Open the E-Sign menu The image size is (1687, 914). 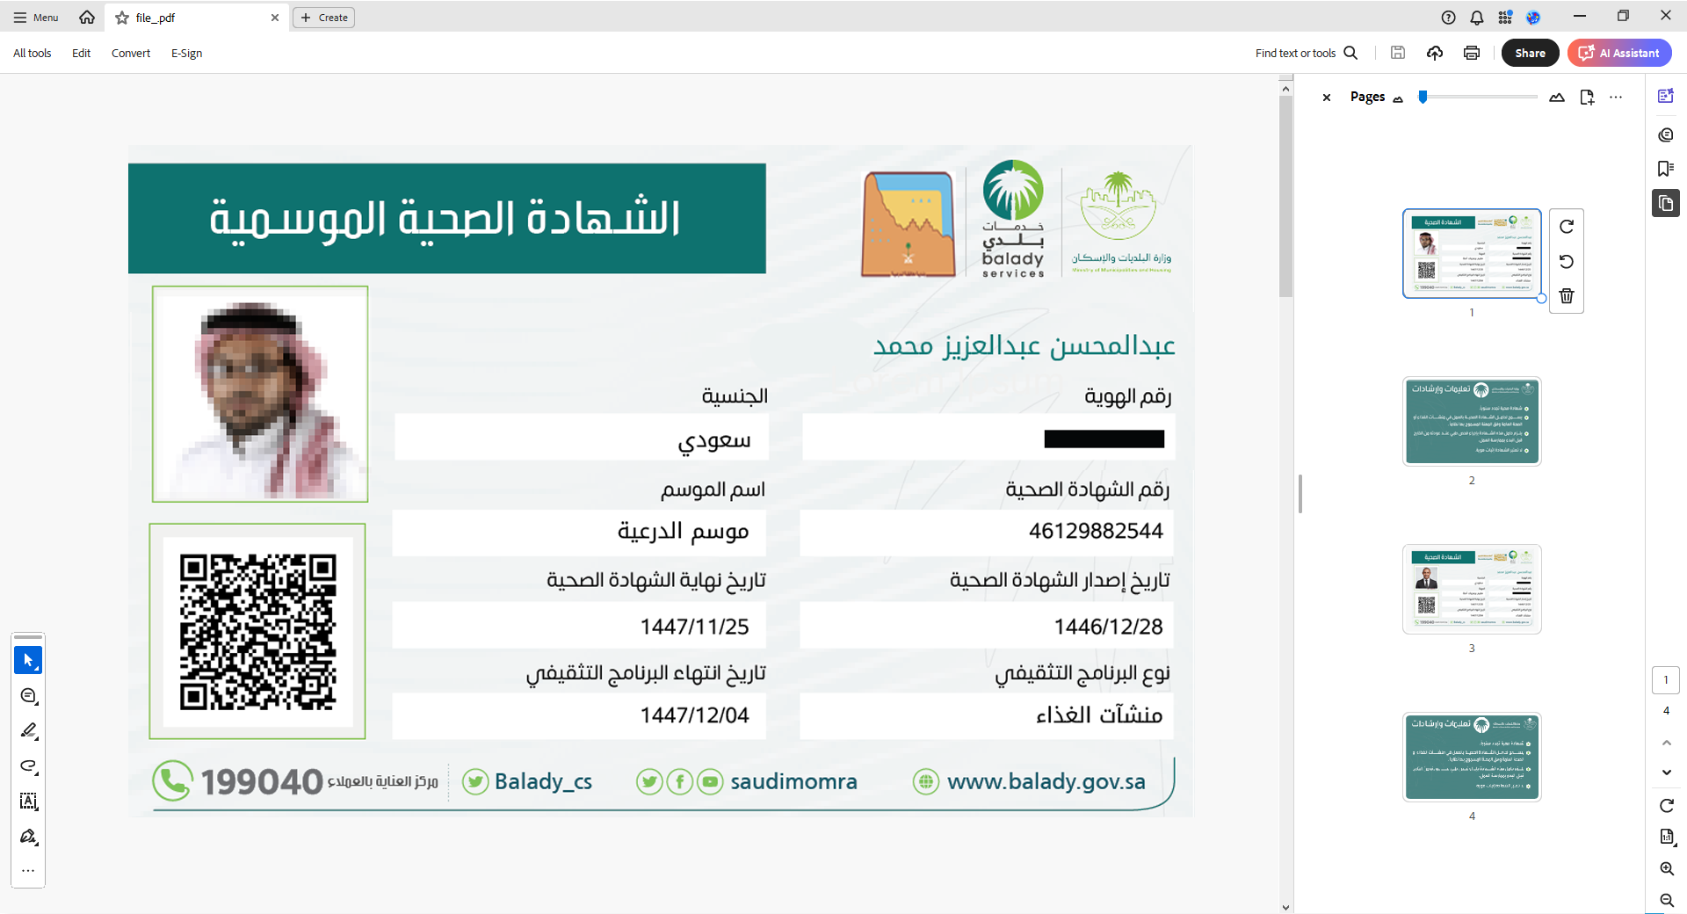pyautogui.click(x=186, y=54)
